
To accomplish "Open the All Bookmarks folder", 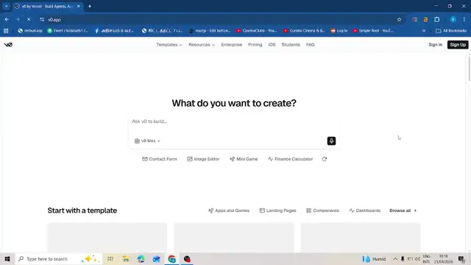I will tap(451, 31).
